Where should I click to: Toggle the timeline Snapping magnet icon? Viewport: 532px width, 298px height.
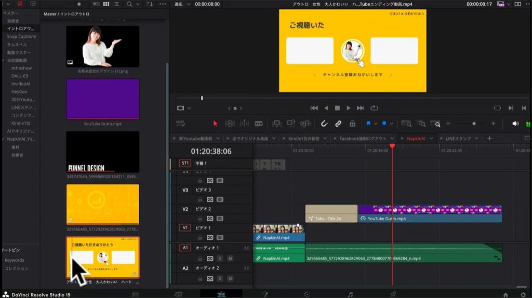(x=323, y=124)
